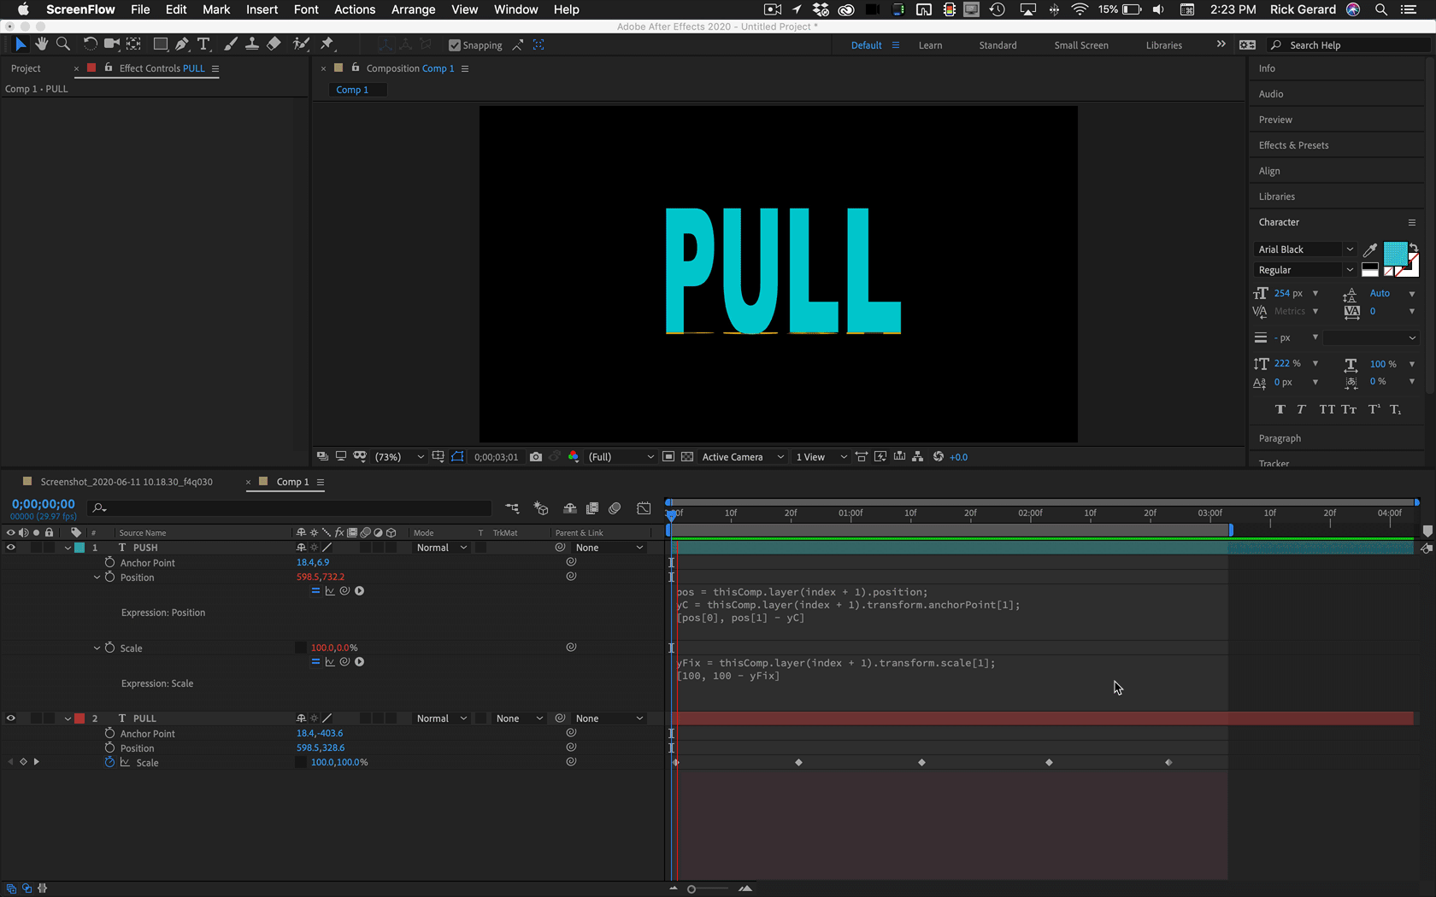The width and height of the screenshot is (1436, 897).
Task: Collapse the PUSH layer Position expression
Action: [x=97, y=577]
